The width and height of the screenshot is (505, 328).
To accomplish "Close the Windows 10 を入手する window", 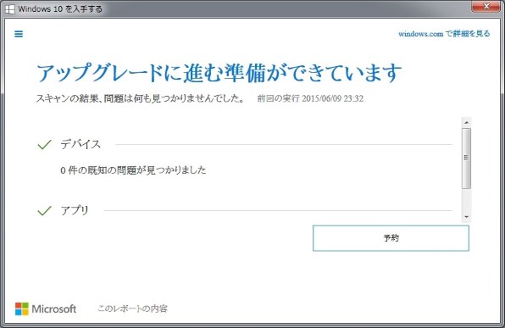I will point(486,7).
